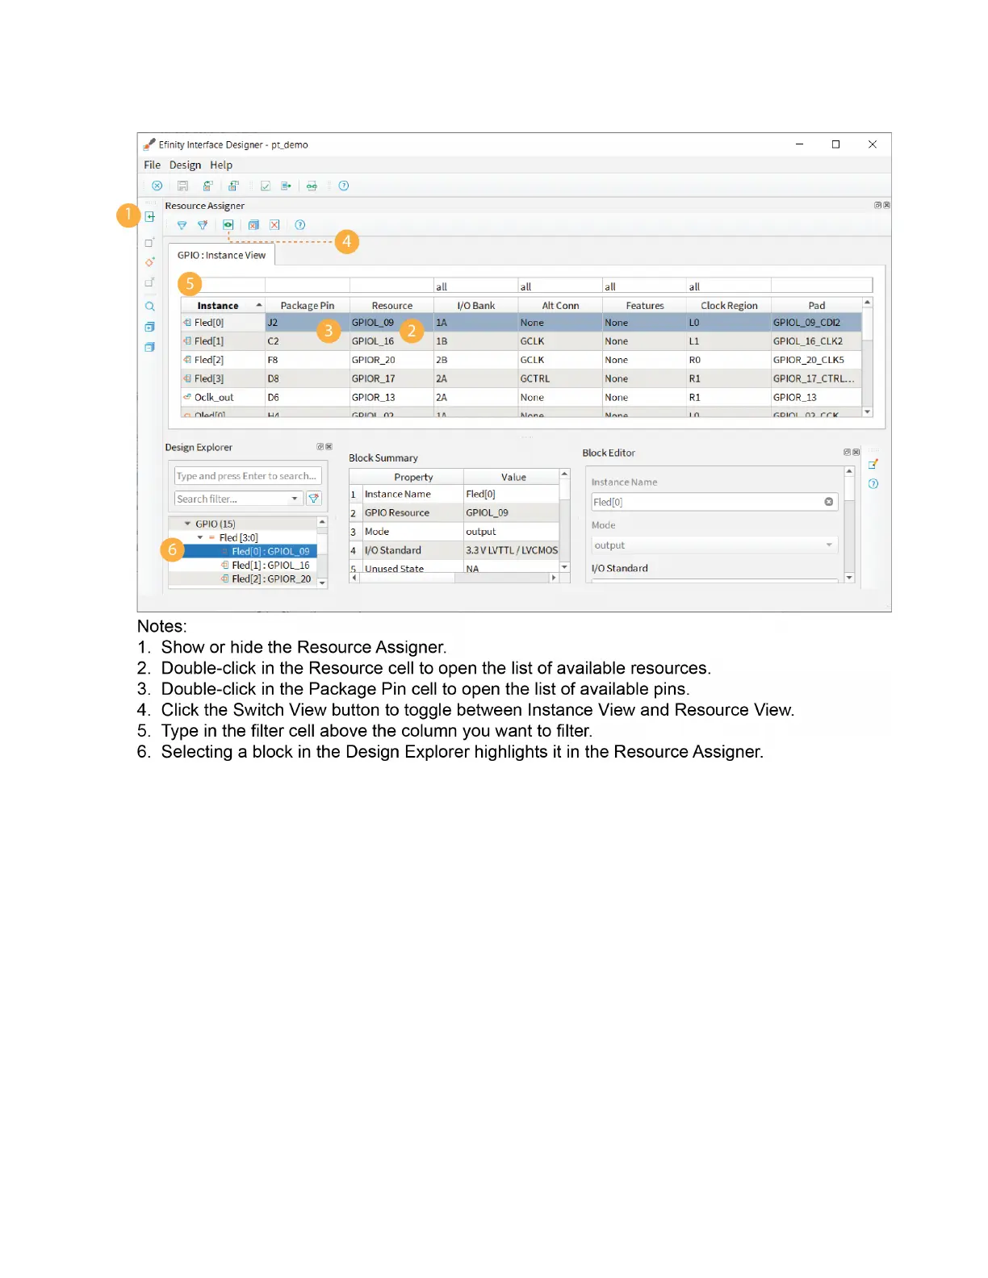Click the Export design toolbar icon

tap(233, 186)
